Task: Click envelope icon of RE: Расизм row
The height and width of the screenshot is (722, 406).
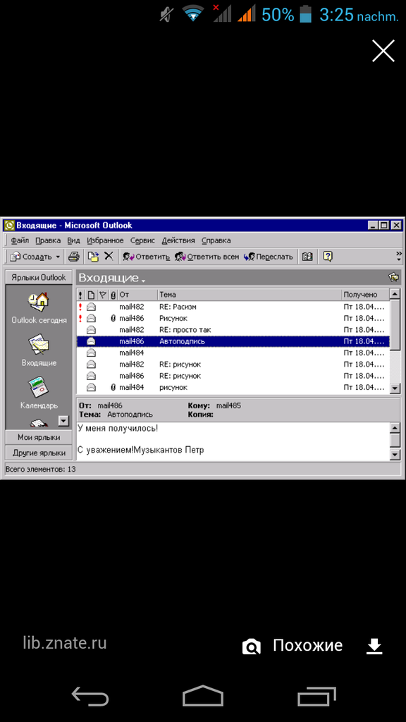Action: coord(91,307)
